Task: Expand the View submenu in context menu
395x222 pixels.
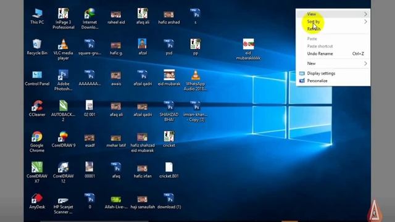Action: (333, 14)
